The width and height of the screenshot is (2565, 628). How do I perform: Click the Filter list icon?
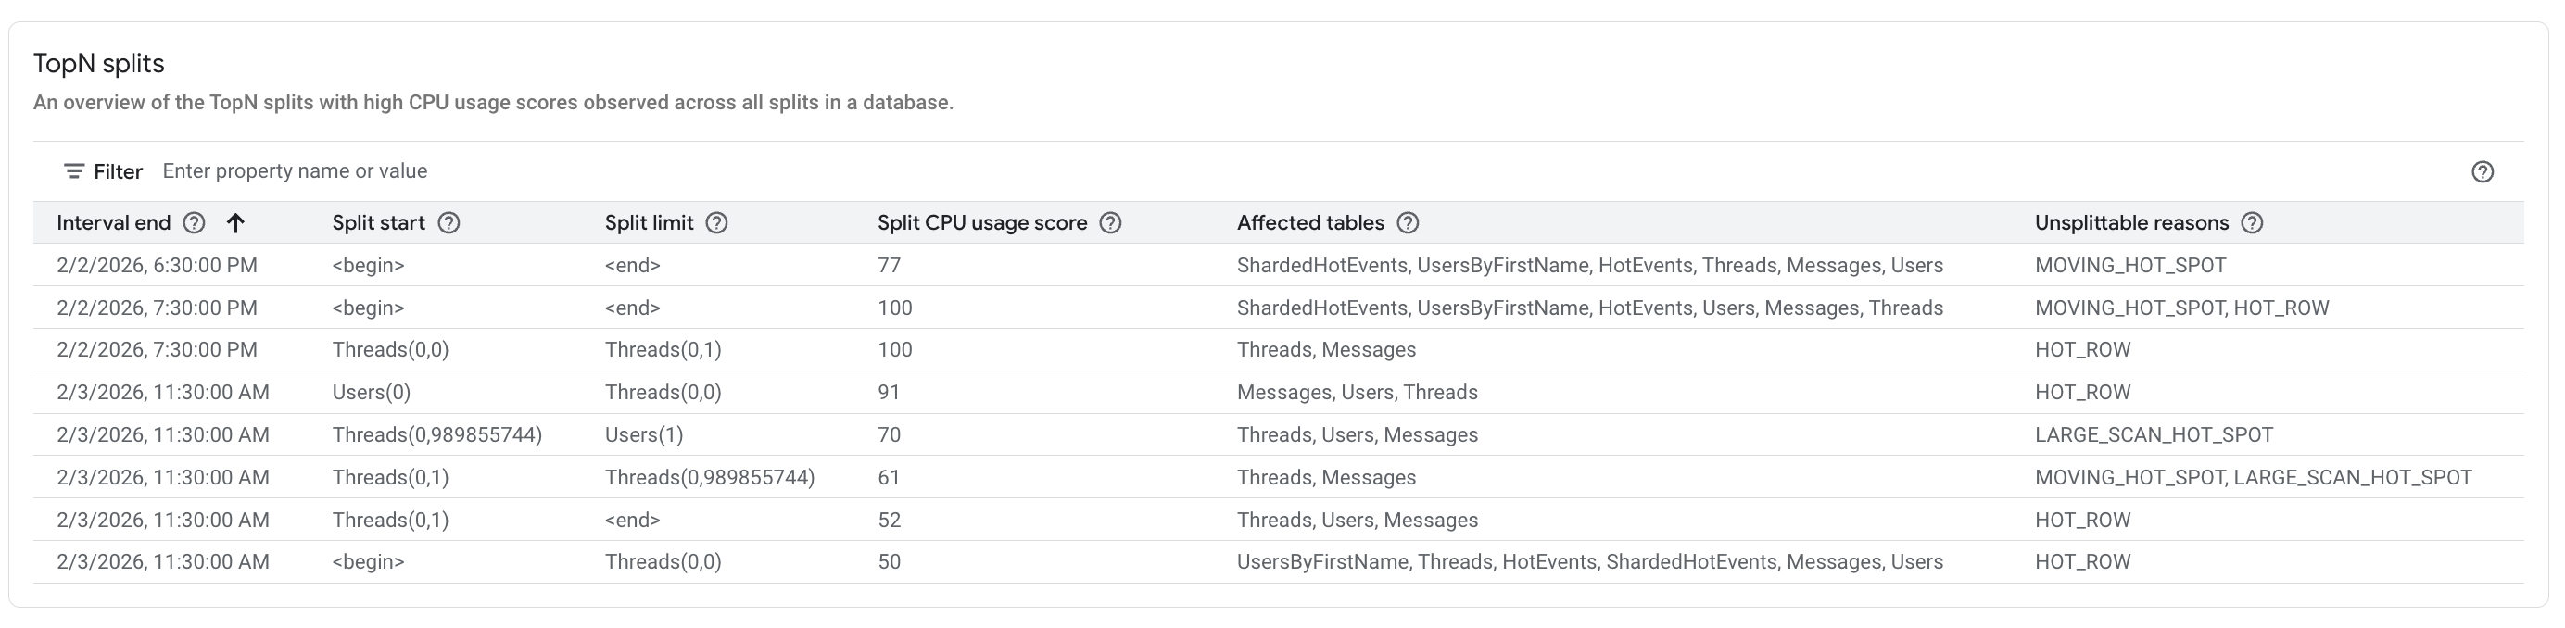point(74,172)
